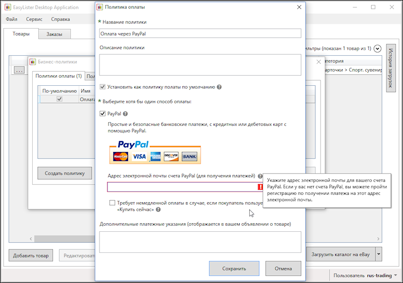Click Описание политики text area

click(200, 65)
